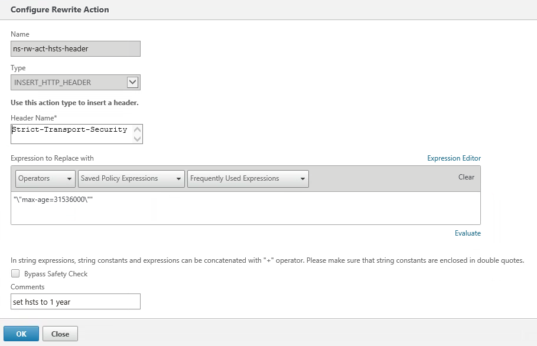Click the Header Name scroll down arrow

[137, 139]
